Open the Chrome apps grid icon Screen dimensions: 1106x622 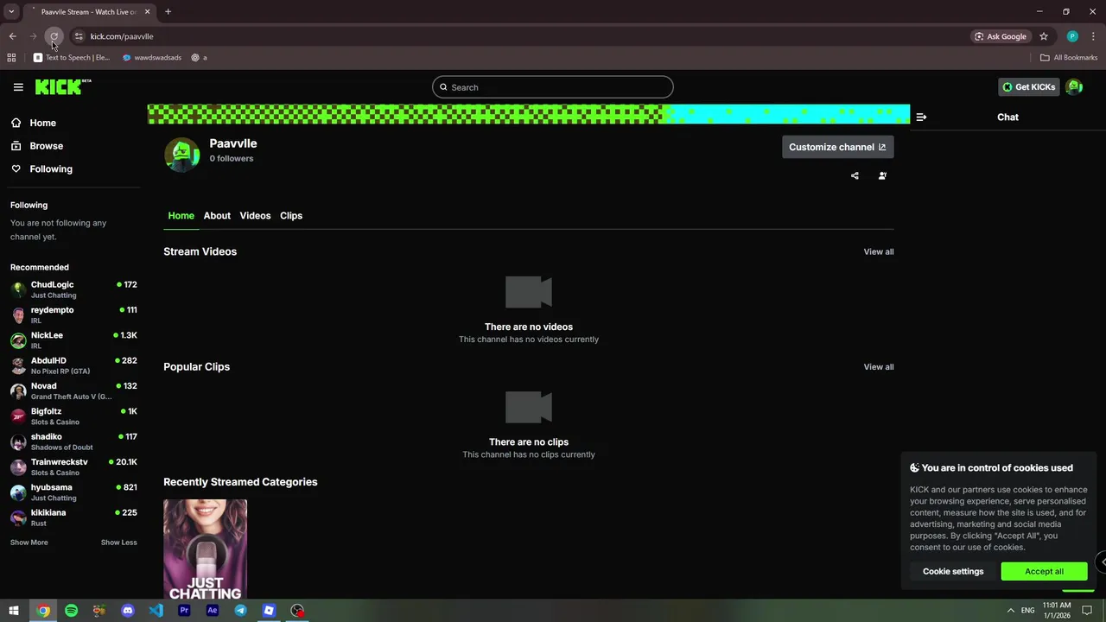click(11, 58)
